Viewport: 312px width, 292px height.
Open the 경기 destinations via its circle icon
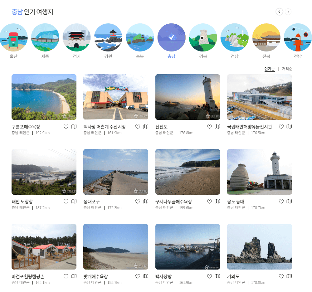point(77,37)
